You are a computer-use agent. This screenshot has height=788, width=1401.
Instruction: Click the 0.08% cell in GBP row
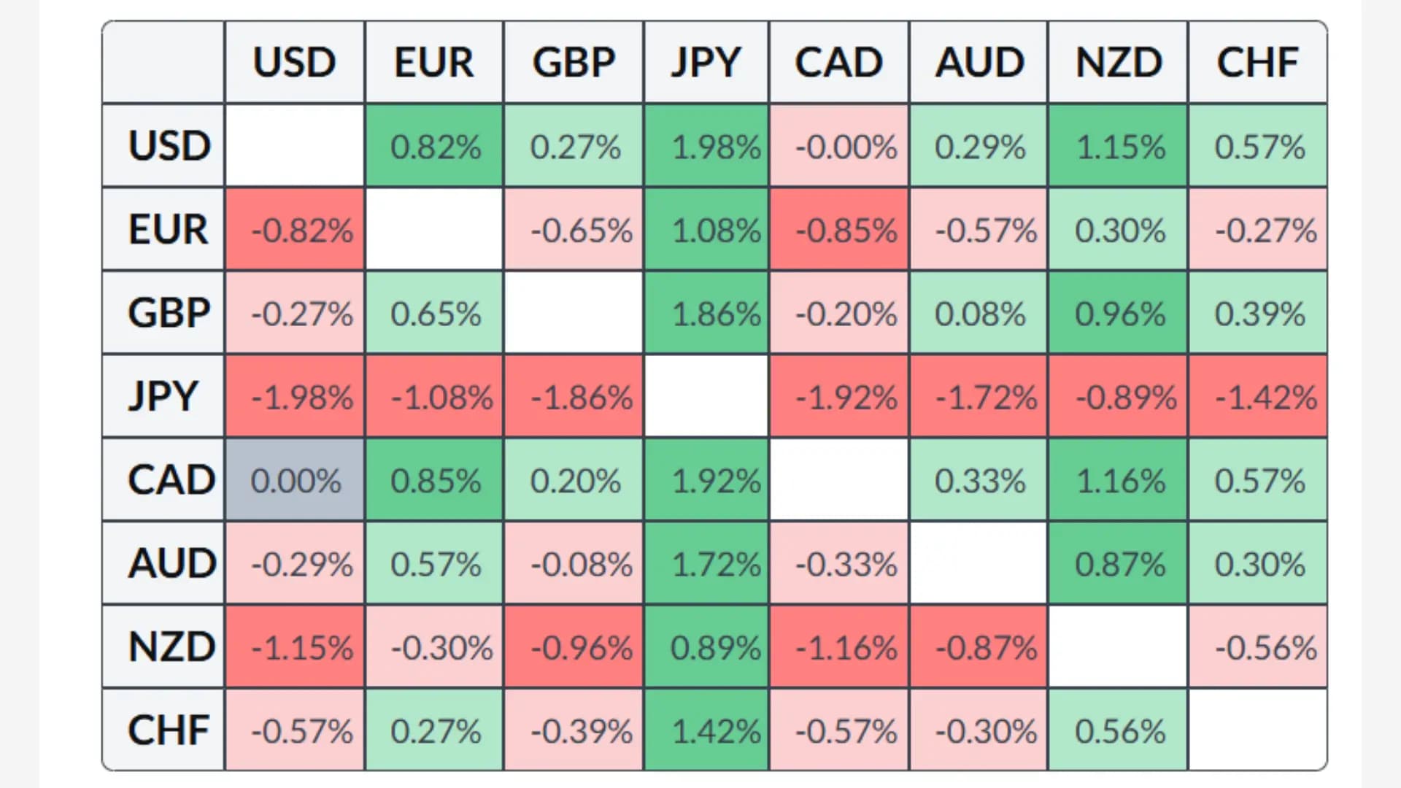click(x=979, y=314)
